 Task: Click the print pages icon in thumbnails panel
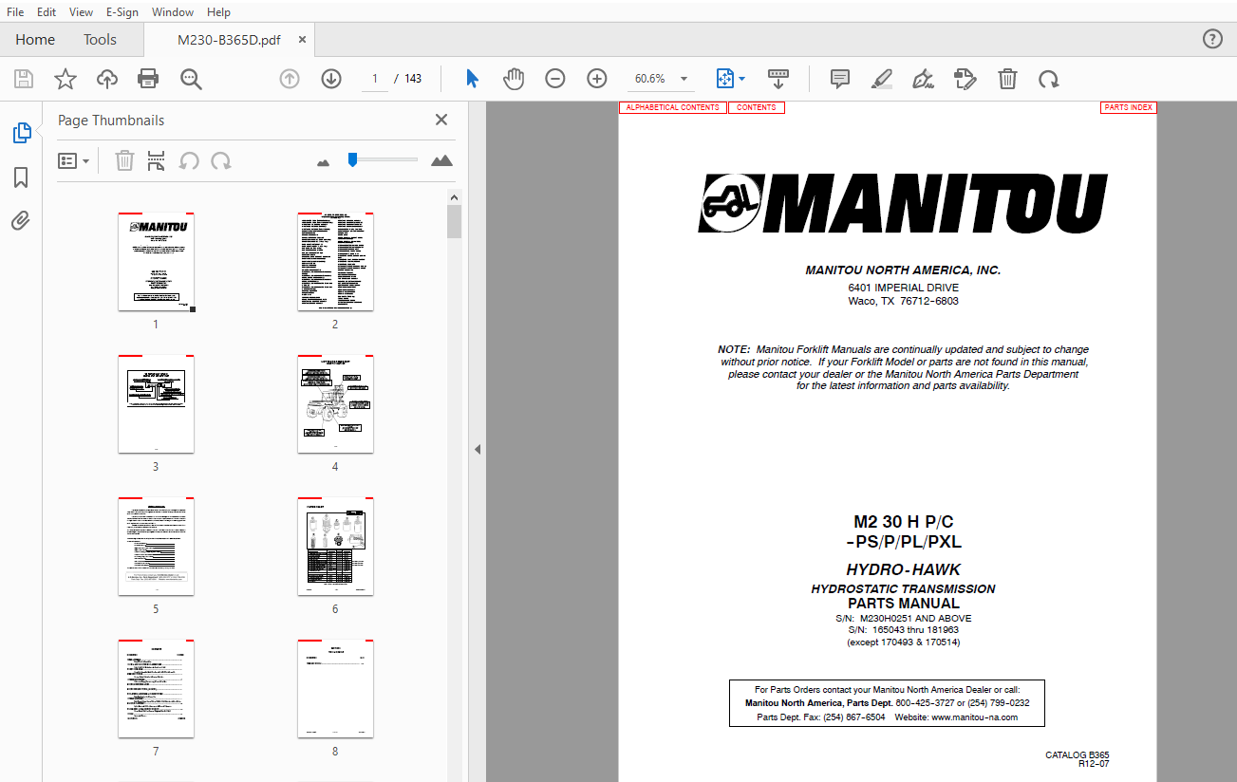pyautogui.click(x=157, y=160)
